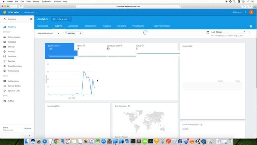Screen dimensions: 257x145
Task: Select the Events tab
Action: 58,26
